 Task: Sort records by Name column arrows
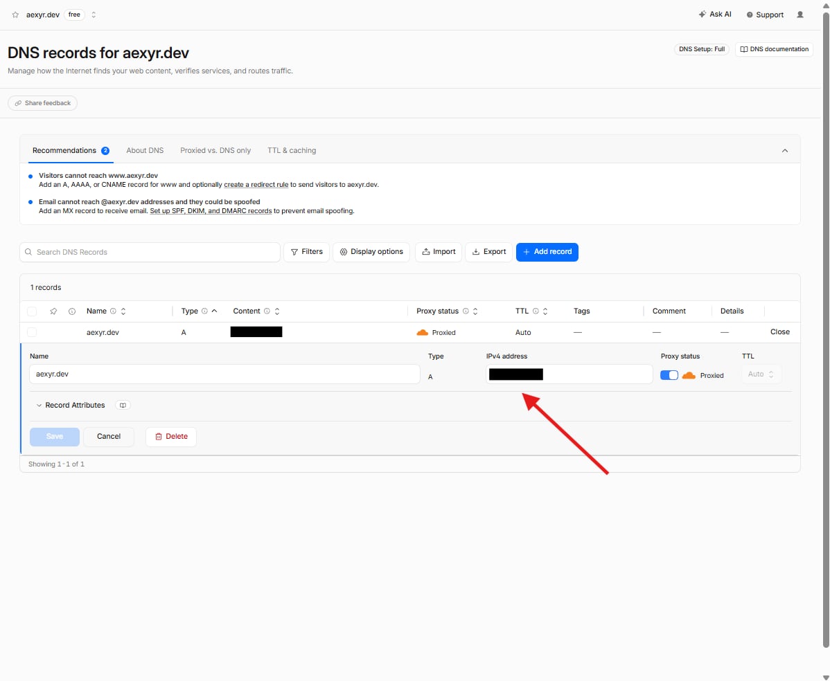(x=123, y=311)
